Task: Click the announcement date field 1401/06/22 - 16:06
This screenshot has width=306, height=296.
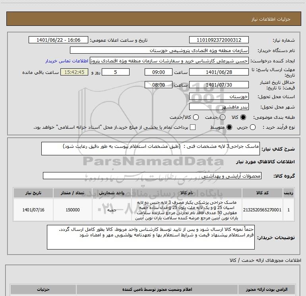Action: pyautogui.click(x=58, y=40)
